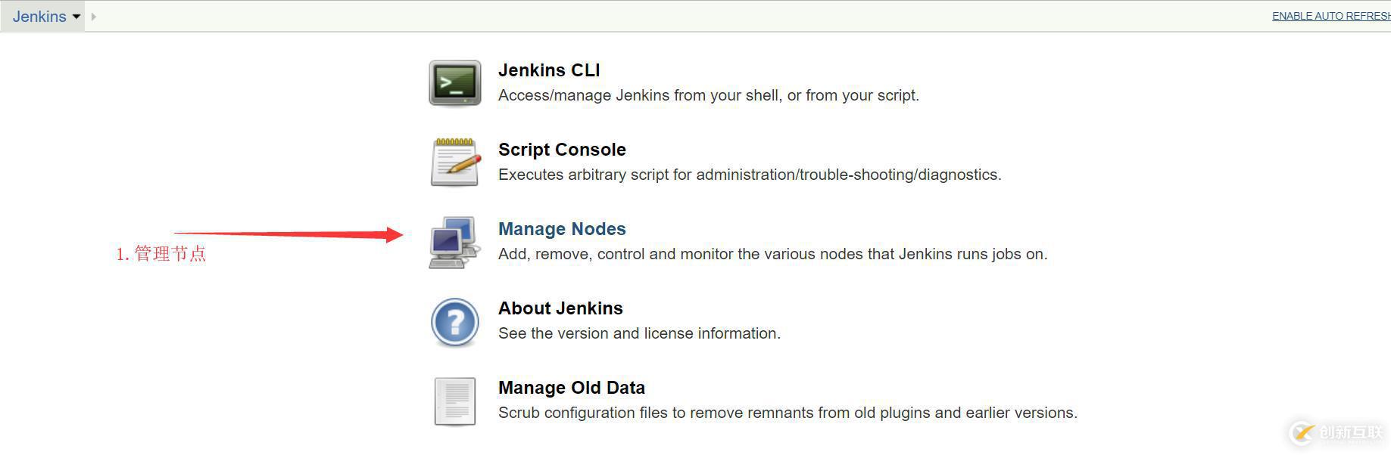Open the About Jenkins heading link
The width and height of the screenshot is (1391, 455).
pyautogui.click(x=560, y=308)
